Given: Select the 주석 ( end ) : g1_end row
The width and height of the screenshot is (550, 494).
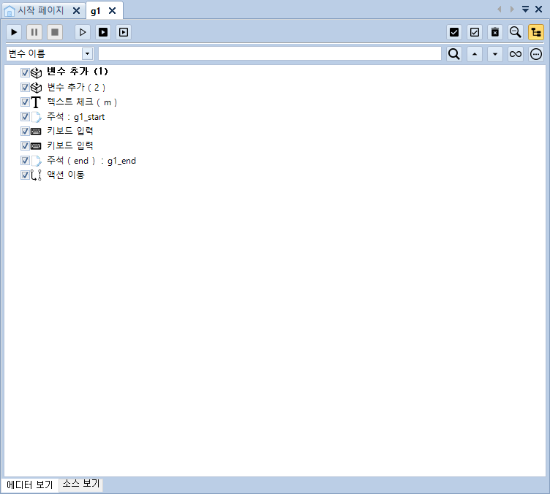Looking at the screenshot, I should (x=91, y=161).
